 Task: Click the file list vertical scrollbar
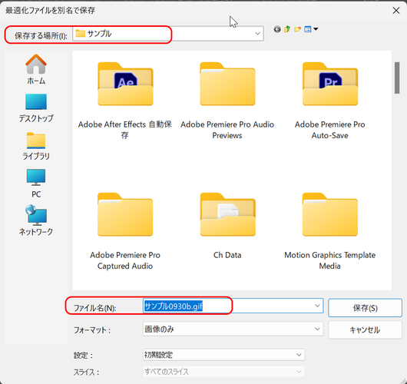pos(397,170)
